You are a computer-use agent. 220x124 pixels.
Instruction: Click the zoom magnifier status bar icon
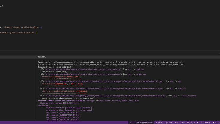[x=130, y=122]
